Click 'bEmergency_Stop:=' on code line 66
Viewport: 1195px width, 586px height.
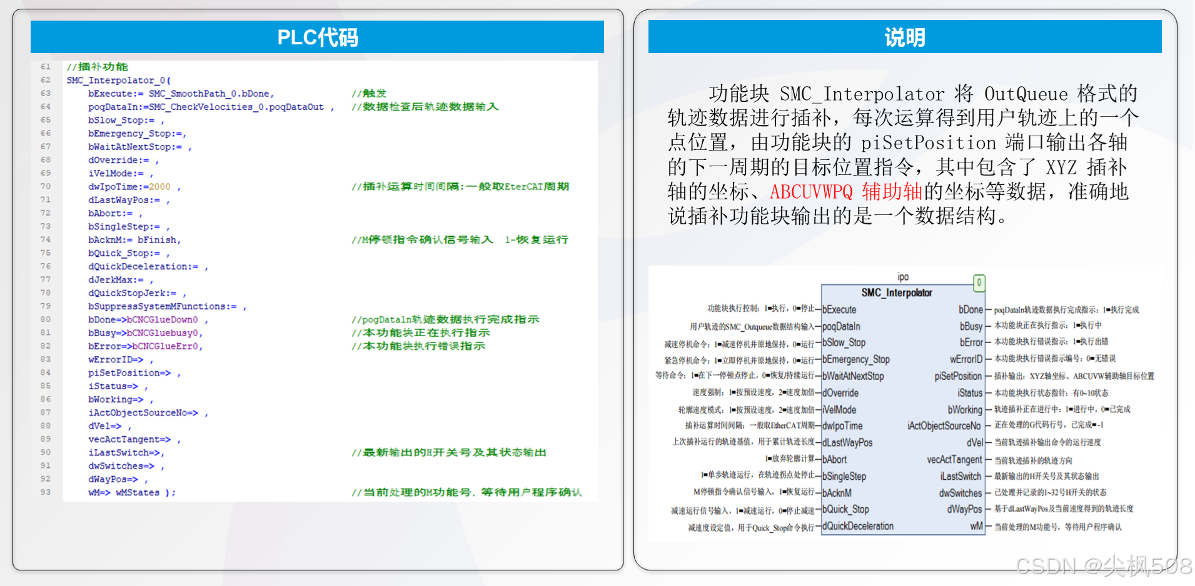click(x=135, y=134)
